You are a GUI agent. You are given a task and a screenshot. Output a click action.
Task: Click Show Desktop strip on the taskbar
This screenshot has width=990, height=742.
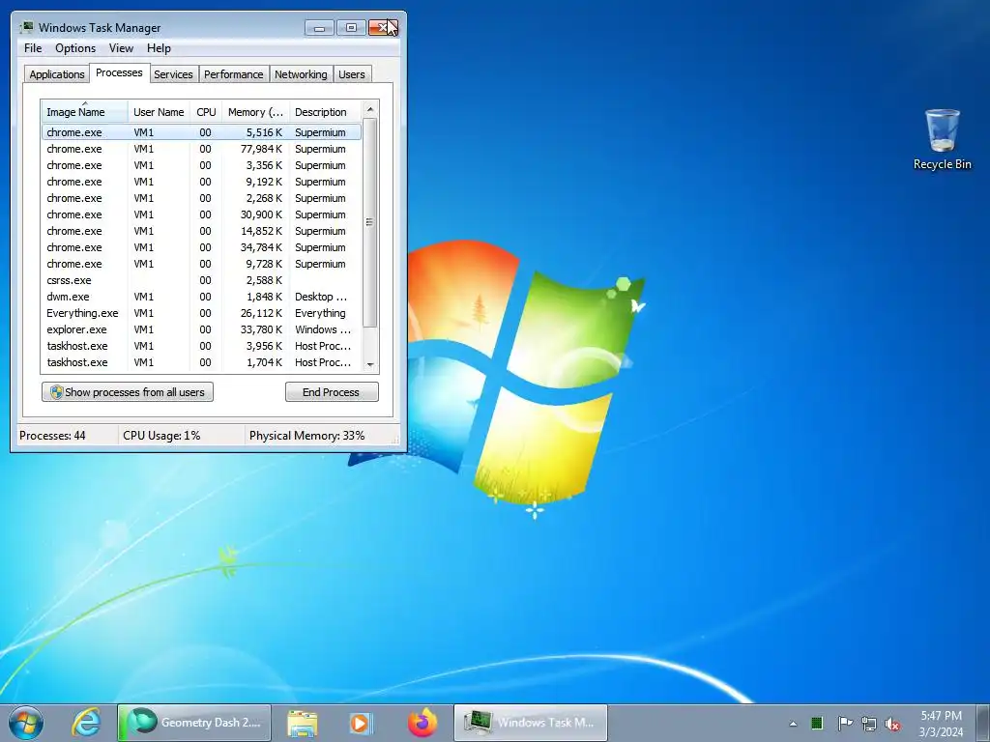click(x=984, y=723)
